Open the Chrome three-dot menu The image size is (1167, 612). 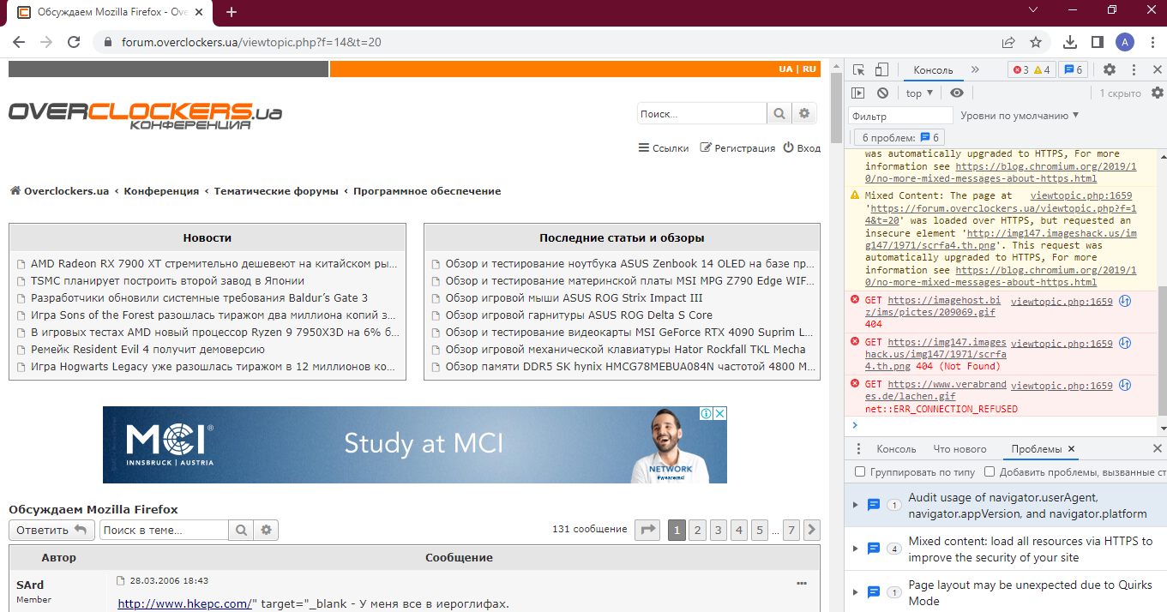[x=1151, y=42]
